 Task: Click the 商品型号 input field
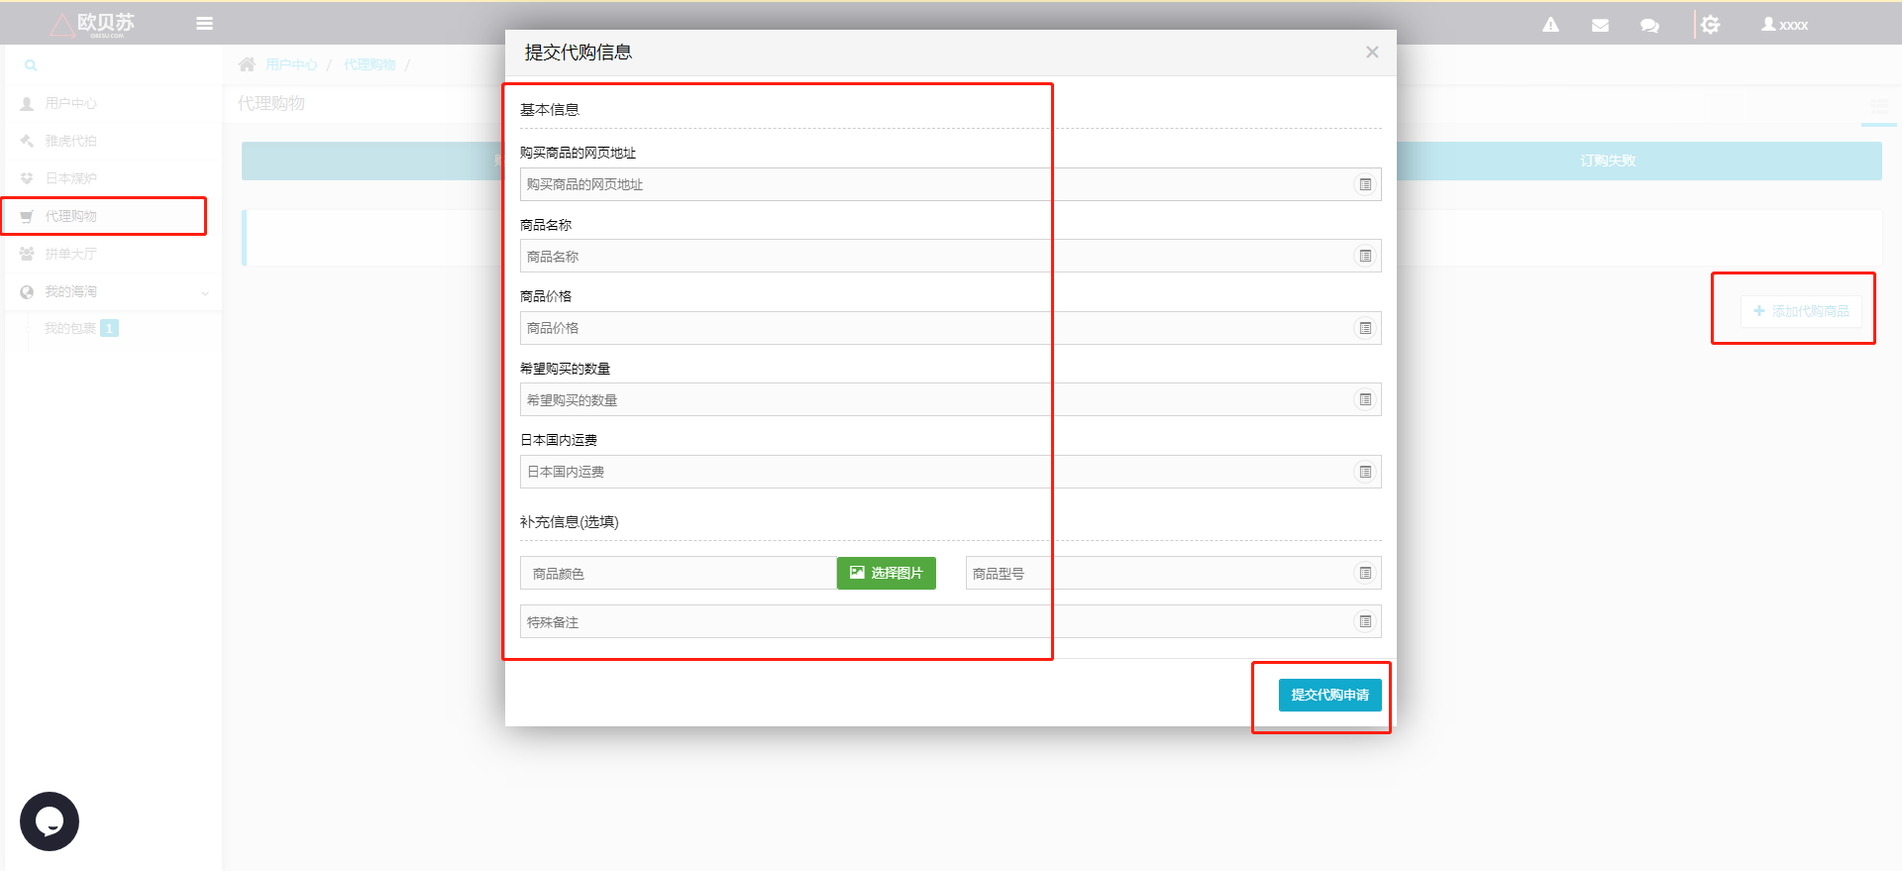pos(1173,573)
